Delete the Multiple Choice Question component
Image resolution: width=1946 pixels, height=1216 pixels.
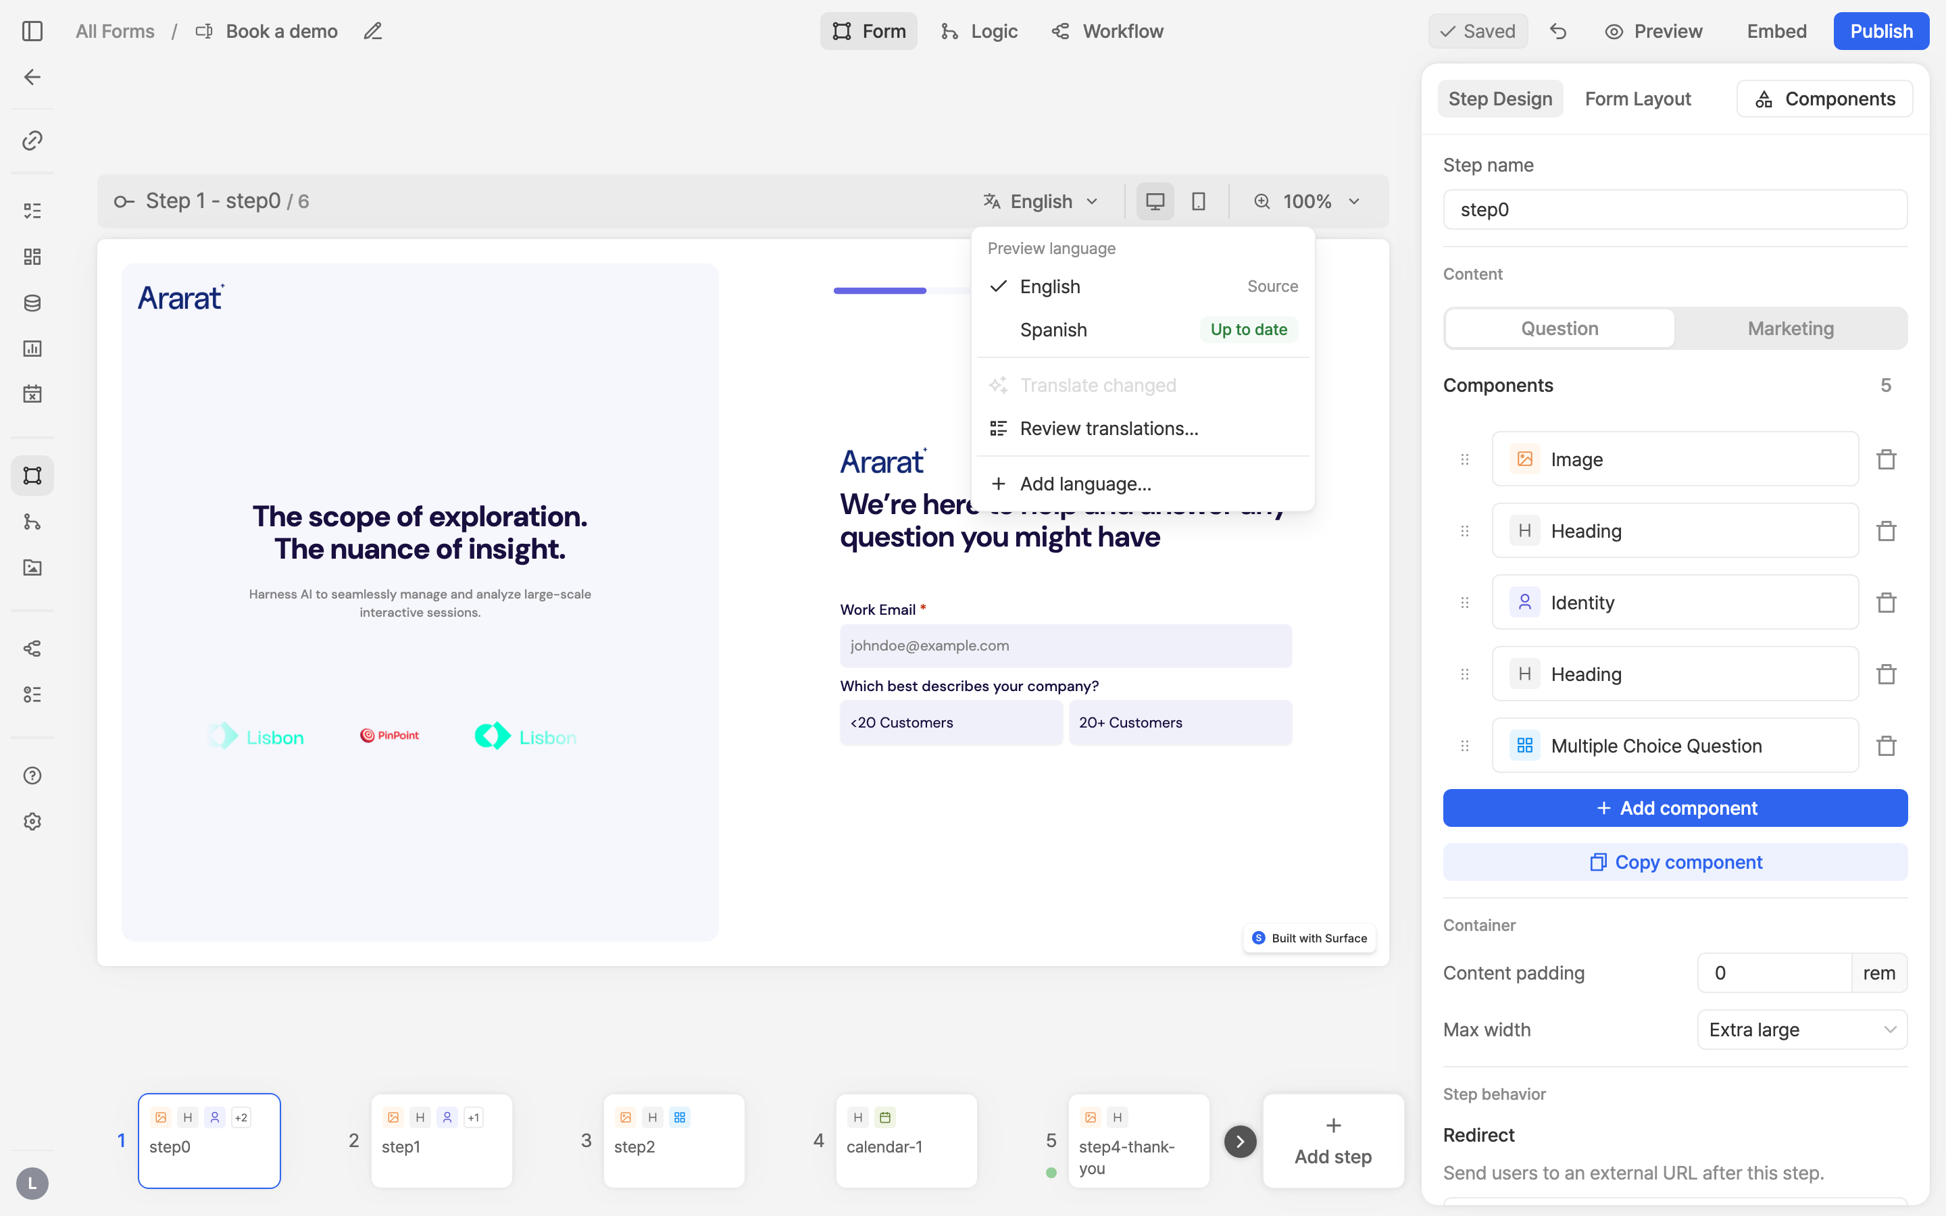coord(1887,746)
